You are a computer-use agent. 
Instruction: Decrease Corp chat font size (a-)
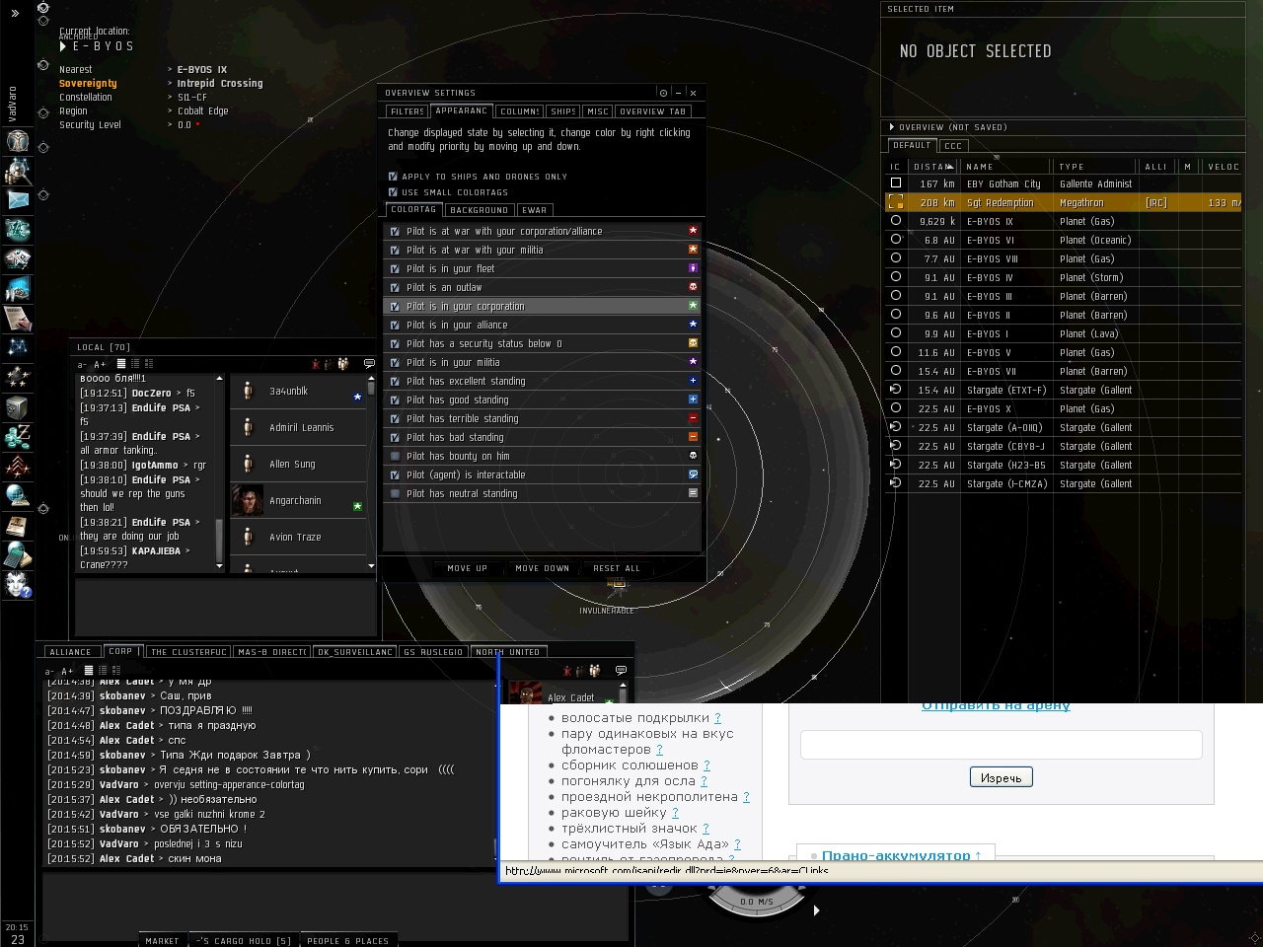51,671
